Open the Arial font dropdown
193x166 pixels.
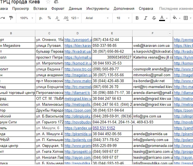point(97,18)
